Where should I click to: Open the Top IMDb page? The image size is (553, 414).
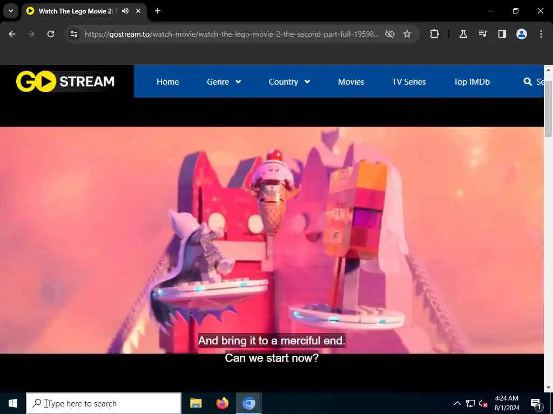pyautogui.click(x=471, y=82)
